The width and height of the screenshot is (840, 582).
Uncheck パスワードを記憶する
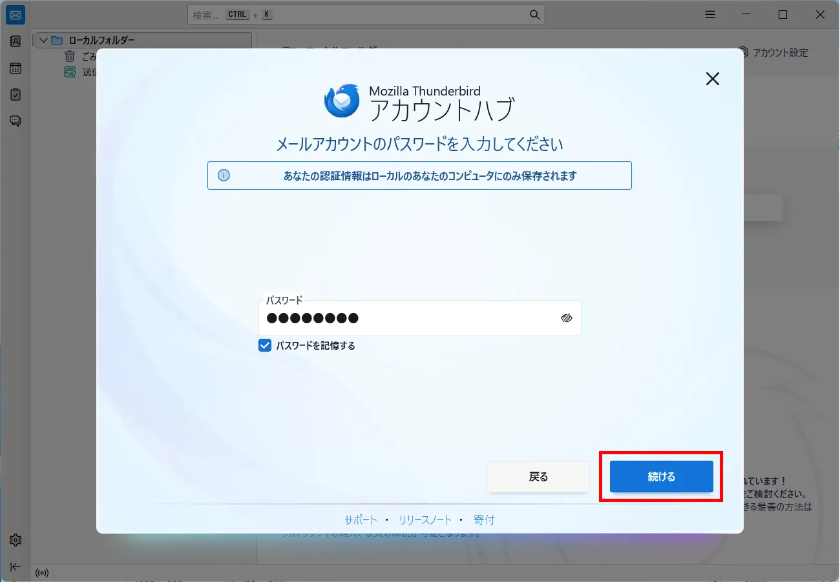click(264, 345)
